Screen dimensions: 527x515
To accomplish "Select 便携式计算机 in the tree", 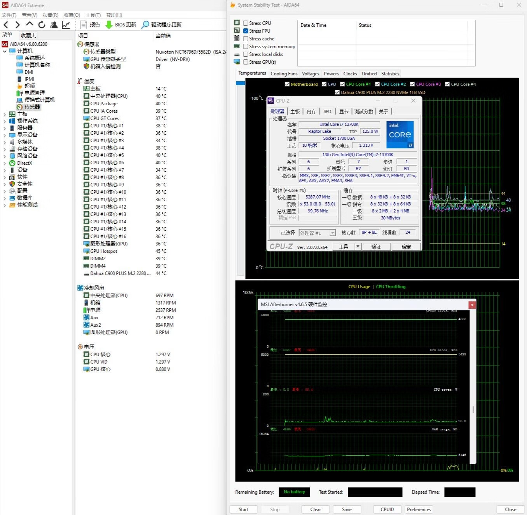I will pos(40,100).
